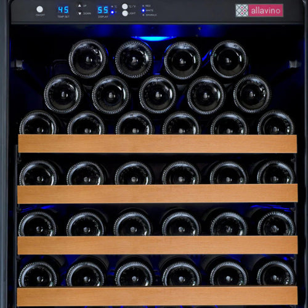Tap the UP temperature arrow

pyautogui.click(x=79, y=6)
